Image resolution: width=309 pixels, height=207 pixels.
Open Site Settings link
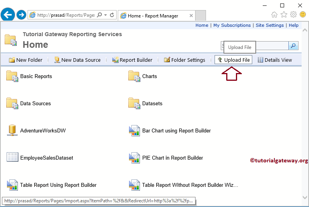tap(270, 25)
